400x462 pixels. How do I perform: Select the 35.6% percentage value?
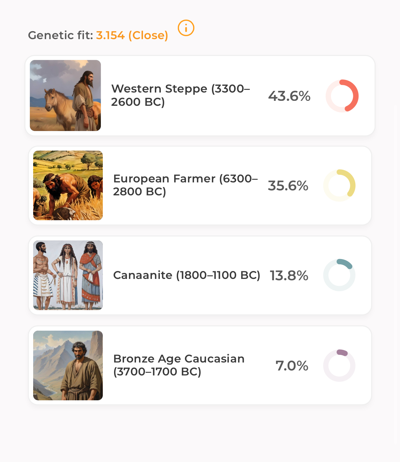pos(288,186)
